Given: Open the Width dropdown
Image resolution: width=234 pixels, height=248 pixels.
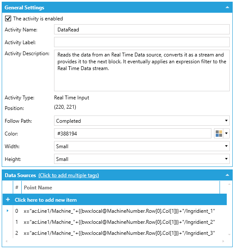Looking at the screenshot, I should point(142,146).
